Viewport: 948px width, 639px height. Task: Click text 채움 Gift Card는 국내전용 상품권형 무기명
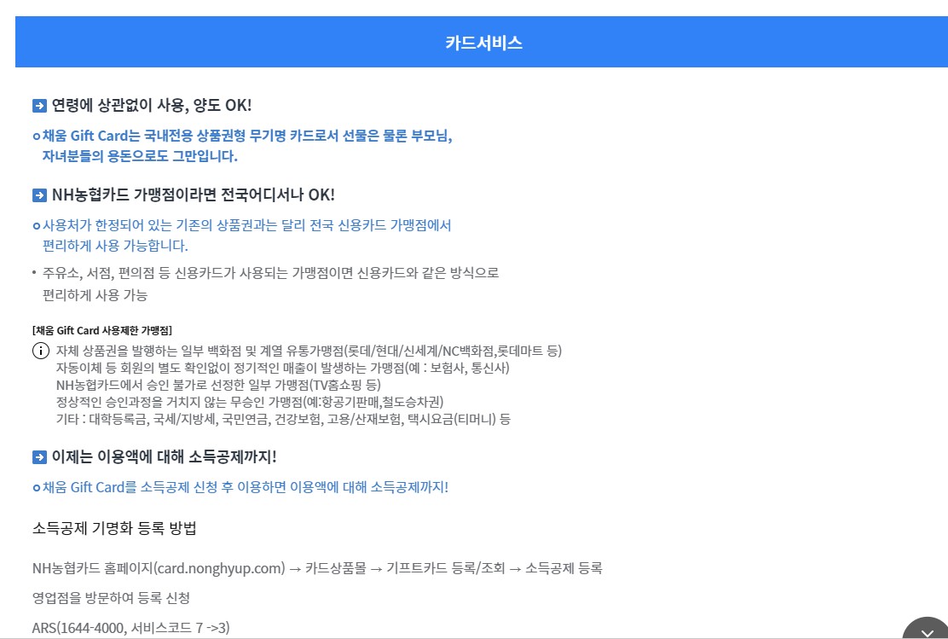pyautogui.click(x=247, y=136)
